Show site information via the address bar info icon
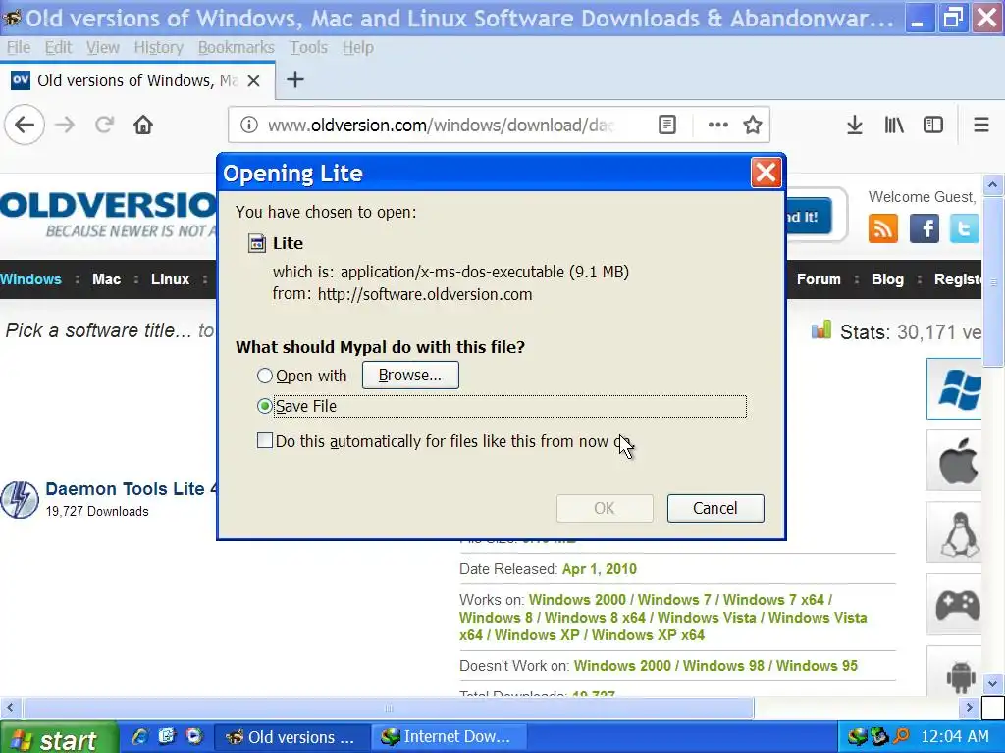The width and height of the screenshot is (1005, 753). coord(248,125)
